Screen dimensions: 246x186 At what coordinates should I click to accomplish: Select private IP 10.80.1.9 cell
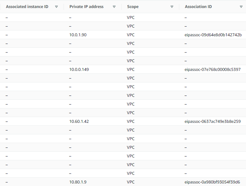click(x=78, y=182)
